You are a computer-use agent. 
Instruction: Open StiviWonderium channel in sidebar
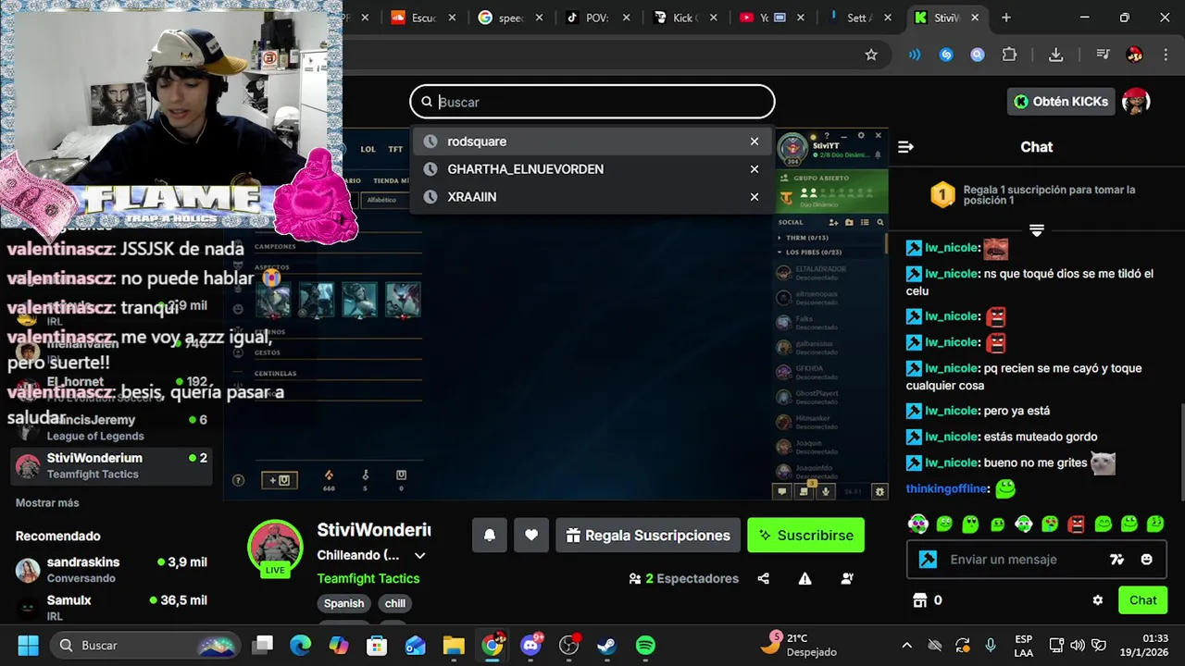111,465
